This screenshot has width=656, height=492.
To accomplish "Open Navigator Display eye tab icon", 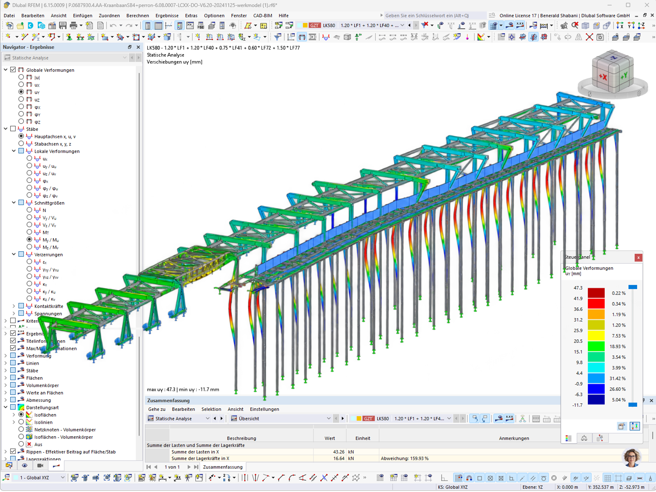I will [x=25, y=465].
